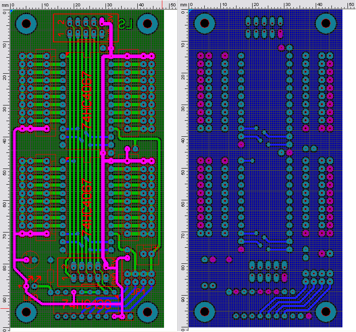Click the mm unit label of the green view
The image size is (356, 332).
coord(5,5)
